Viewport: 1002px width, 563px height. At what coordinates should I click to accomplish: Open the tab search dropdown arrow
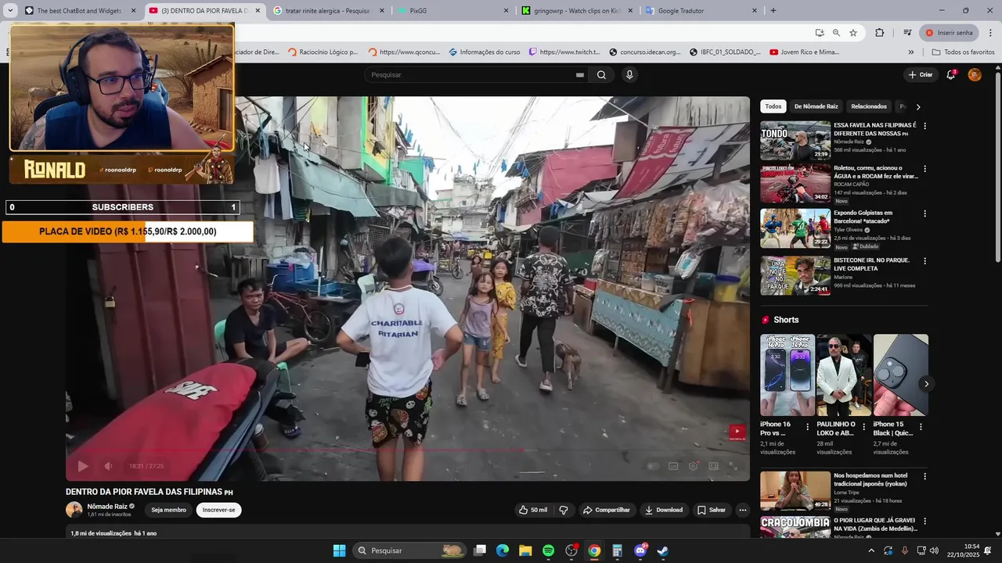click(10, 11)
